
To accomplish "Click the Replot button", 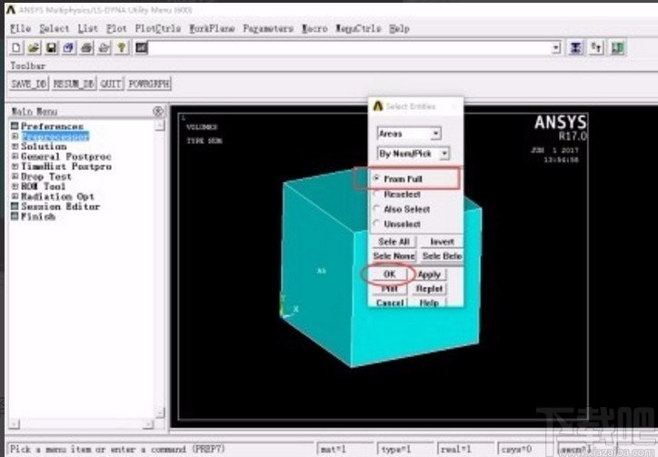I will click(x=429, y=289).
